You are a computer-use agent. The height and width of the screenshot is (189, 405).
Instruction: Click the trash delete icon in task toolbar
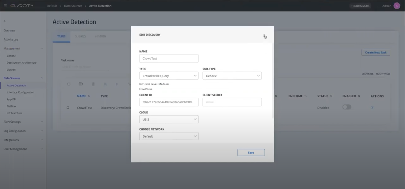[93, 84]
